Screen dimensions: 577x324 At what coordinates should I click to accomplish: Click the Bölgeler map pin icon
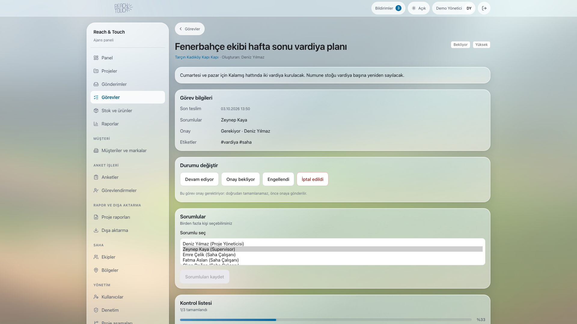[96, 270]
